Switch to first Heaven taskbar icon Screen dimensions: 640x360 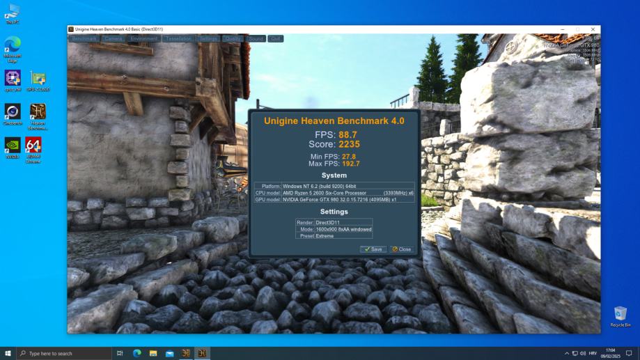click(x=186, y=354)
